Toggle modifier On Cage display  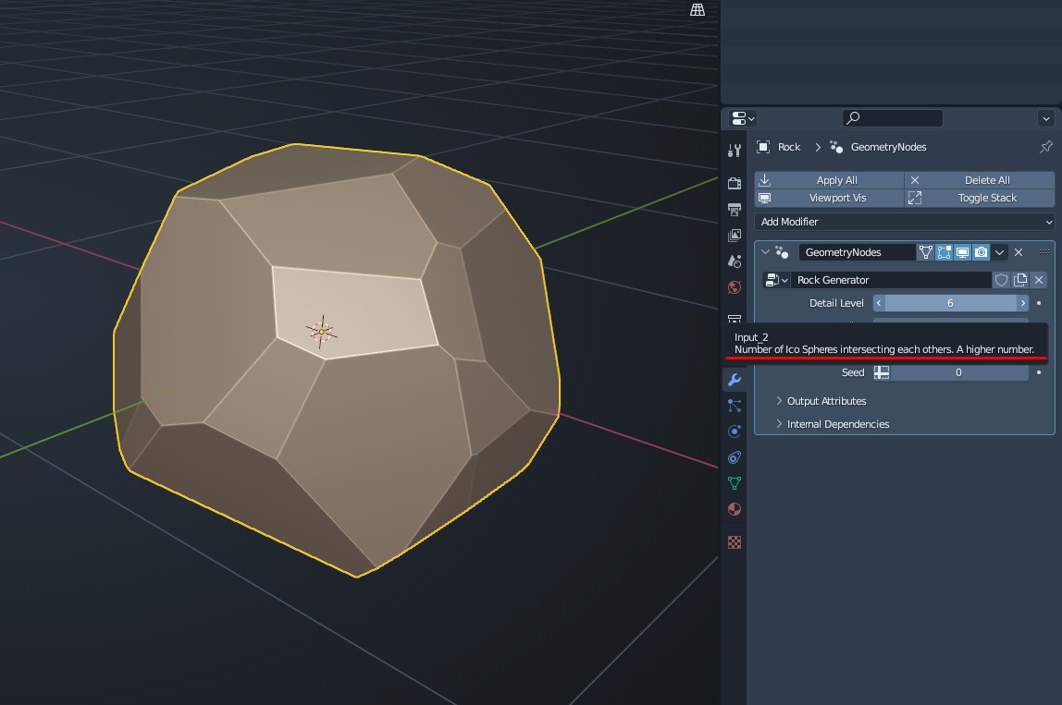click(x=926, y=252)
